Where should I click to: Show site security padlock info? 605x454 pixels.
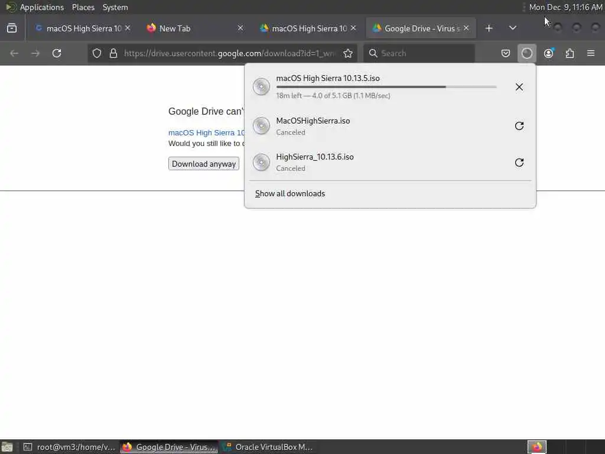pos(113,53)
